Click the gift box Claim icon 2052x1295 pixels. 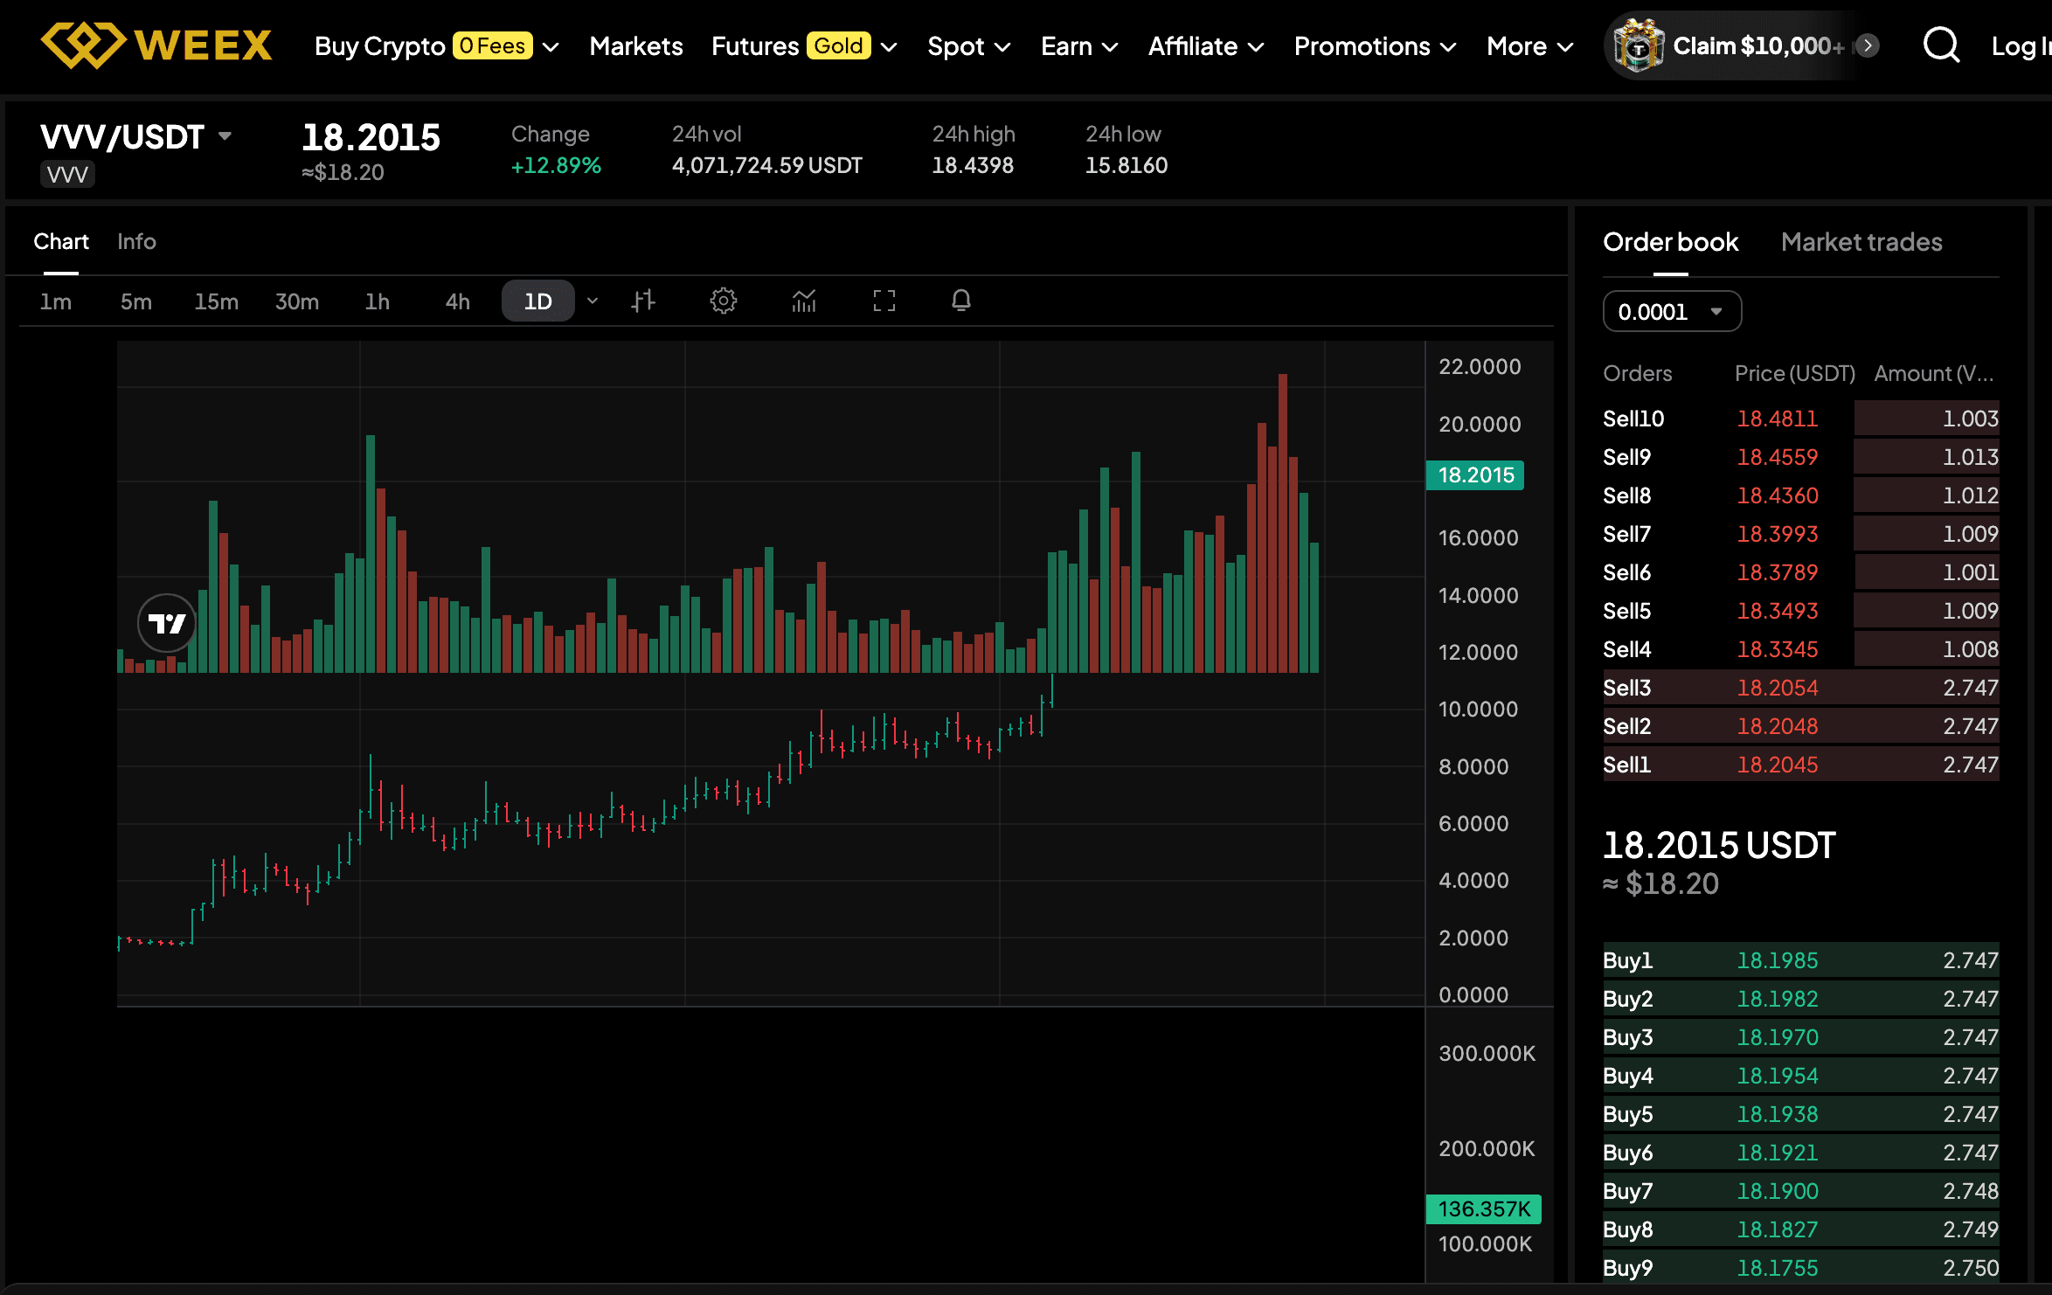coord(1637,45)
